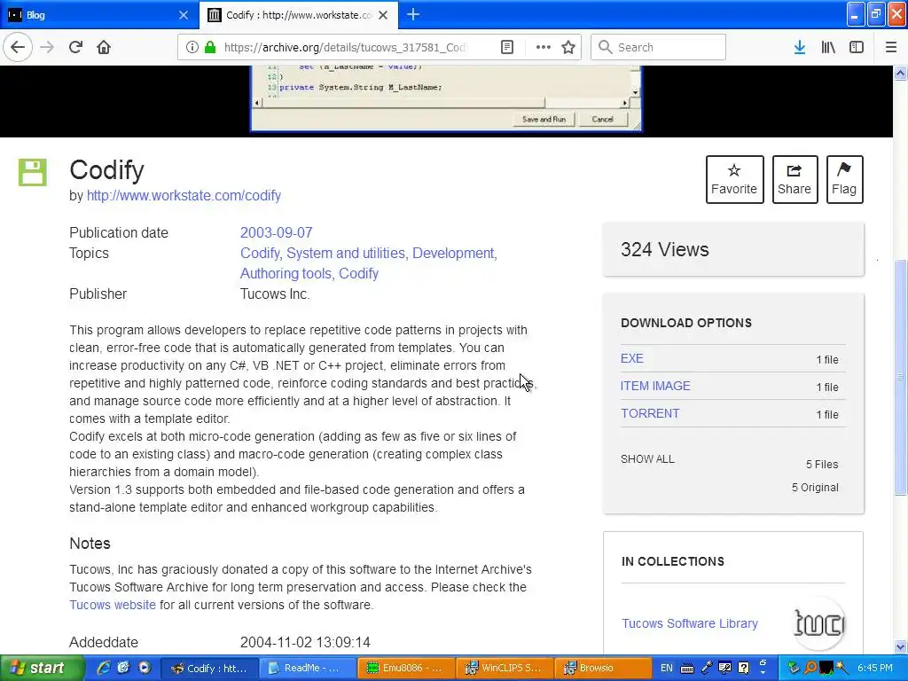Bookmark this page with the star

point(568,47)
